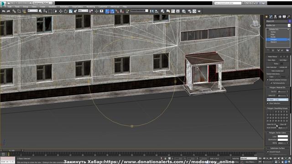This screenshot has height=164, width=292.
Task: Click the View Align button
Action: tap(271, 60)
